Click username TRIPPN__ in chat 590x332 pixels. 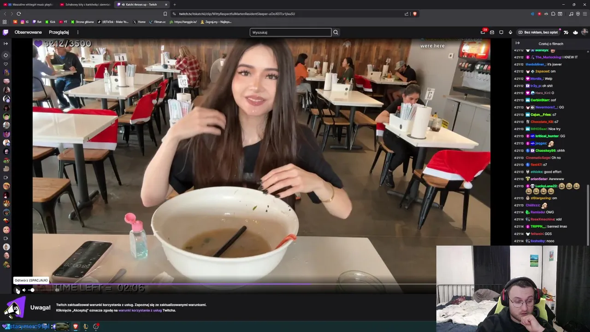(x=538, y=226)
